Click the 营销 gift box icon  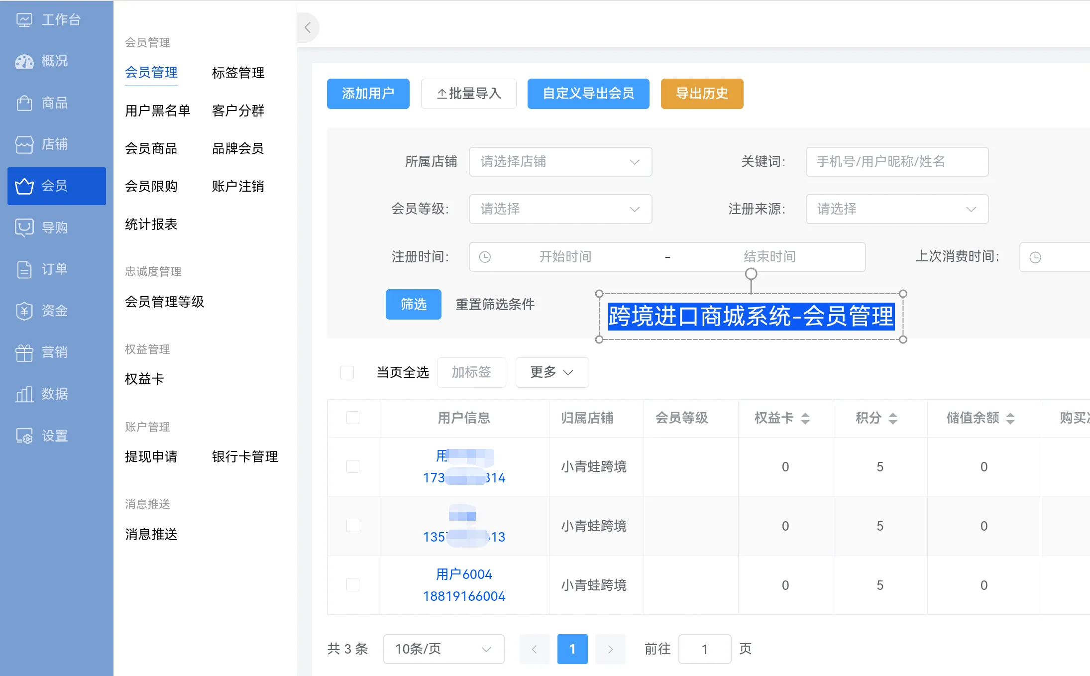pos(24,352)
